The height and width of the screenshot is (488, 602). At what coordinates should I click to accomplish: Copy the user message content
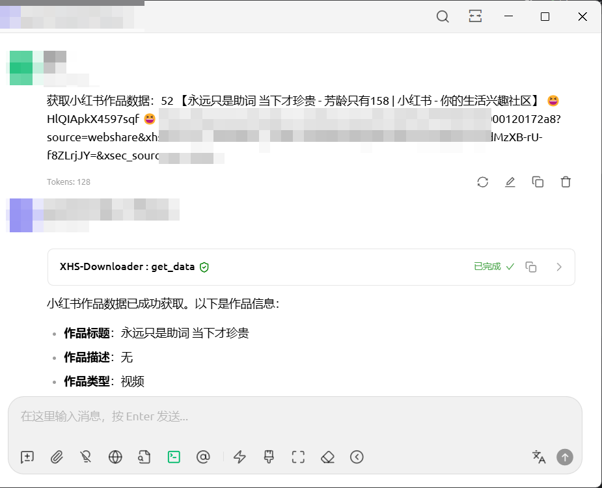point(538,182)
